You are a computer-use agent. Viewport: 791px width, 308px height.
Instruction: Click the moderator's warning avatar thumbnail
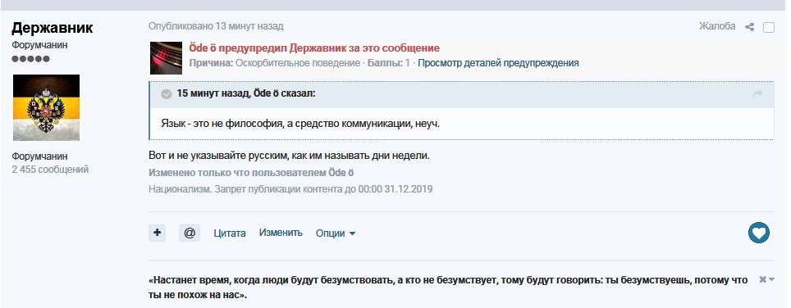[166, 58]
